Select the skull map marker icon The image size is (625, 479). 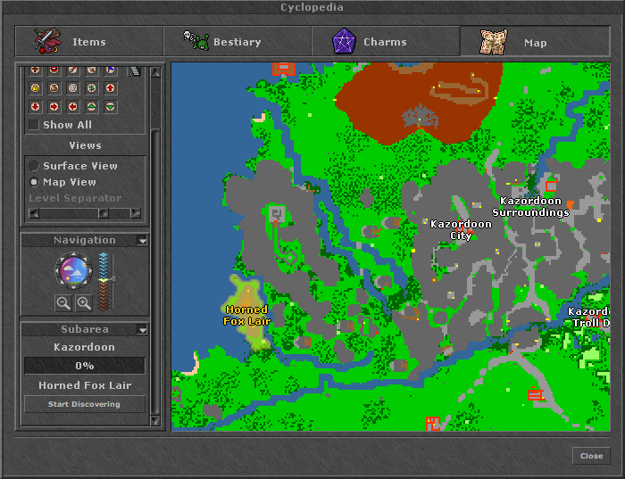coord(72,87)
